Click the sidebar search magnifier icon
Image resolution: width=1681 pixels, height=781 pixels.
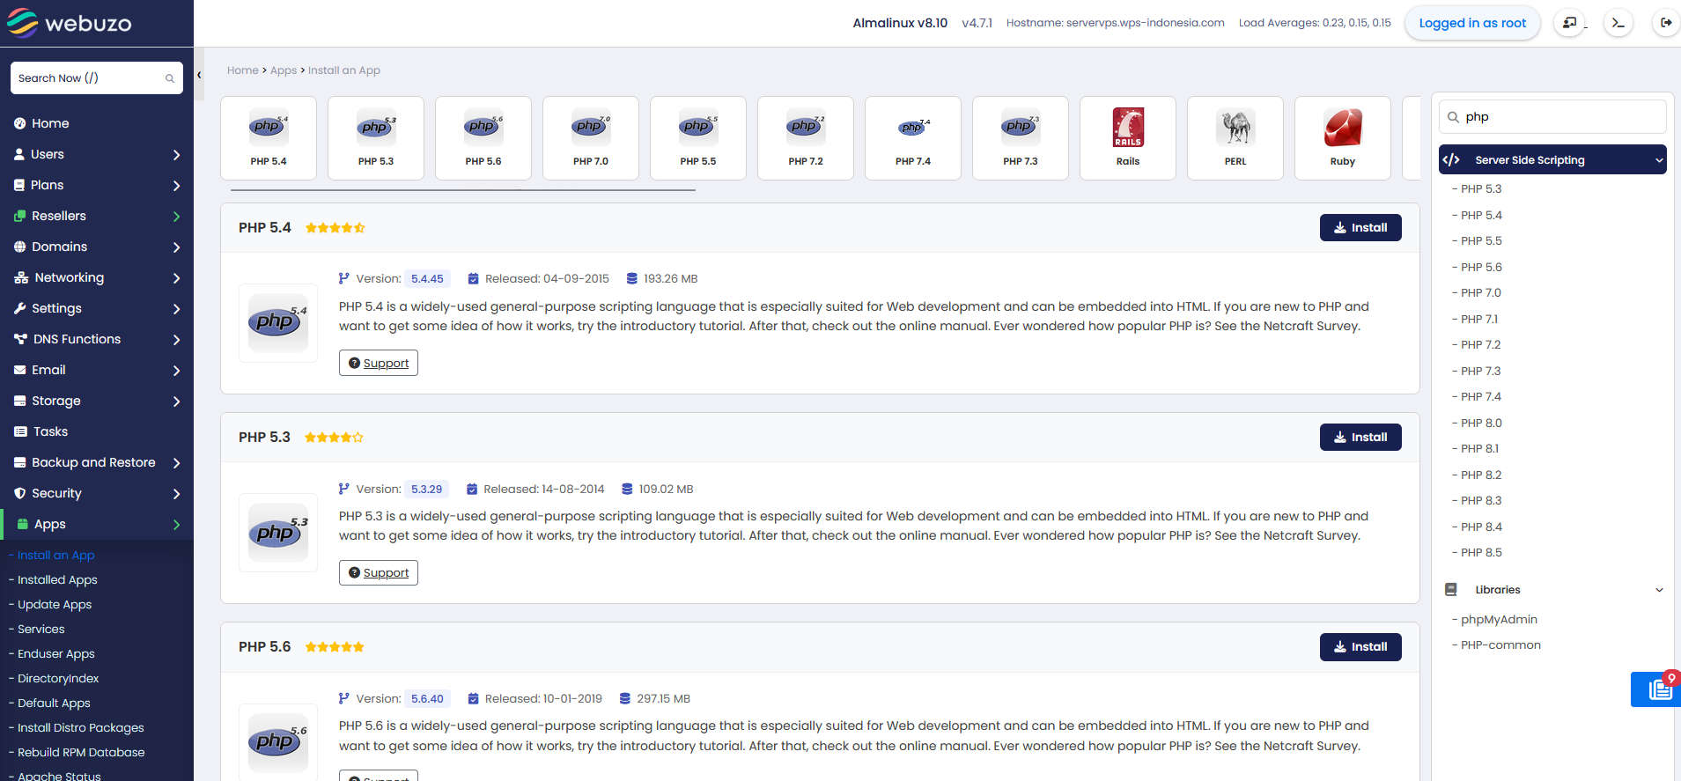coord(170,78)
